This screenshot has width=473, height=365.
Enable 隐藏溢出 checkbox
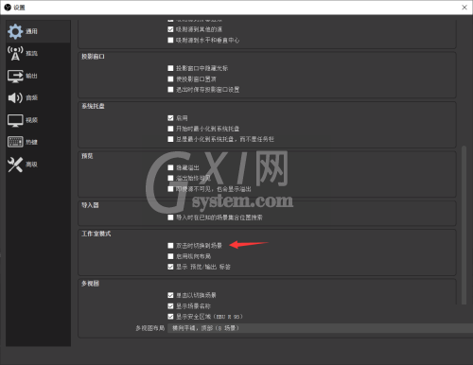click(x=170, y=167)
